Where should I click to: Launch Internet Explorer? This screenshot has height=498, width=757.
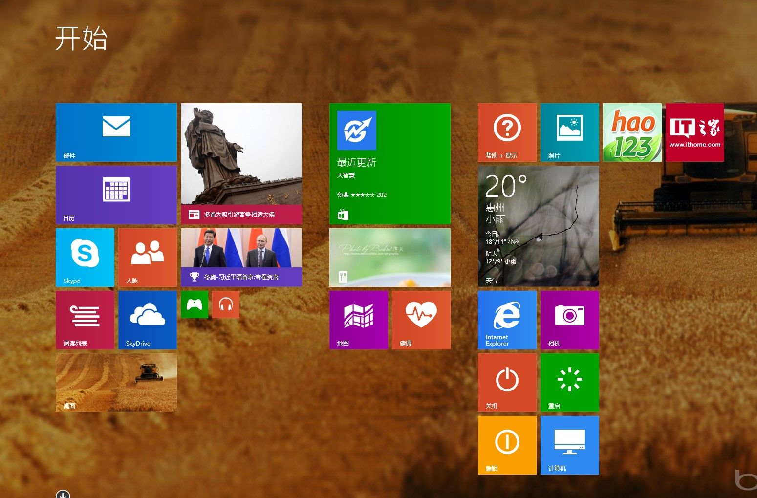(507, 320)
